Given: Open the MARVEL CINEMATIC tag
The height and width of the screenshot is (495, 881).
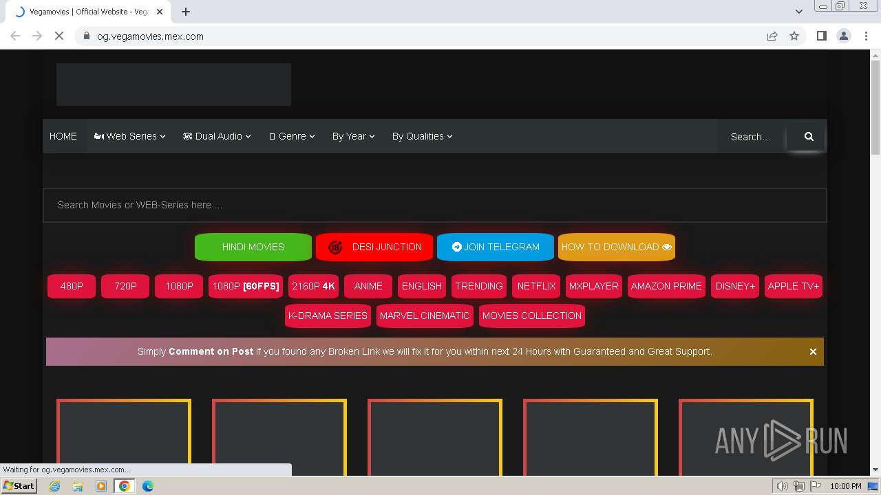Looking at the screenshot, I should coord(425,316).
